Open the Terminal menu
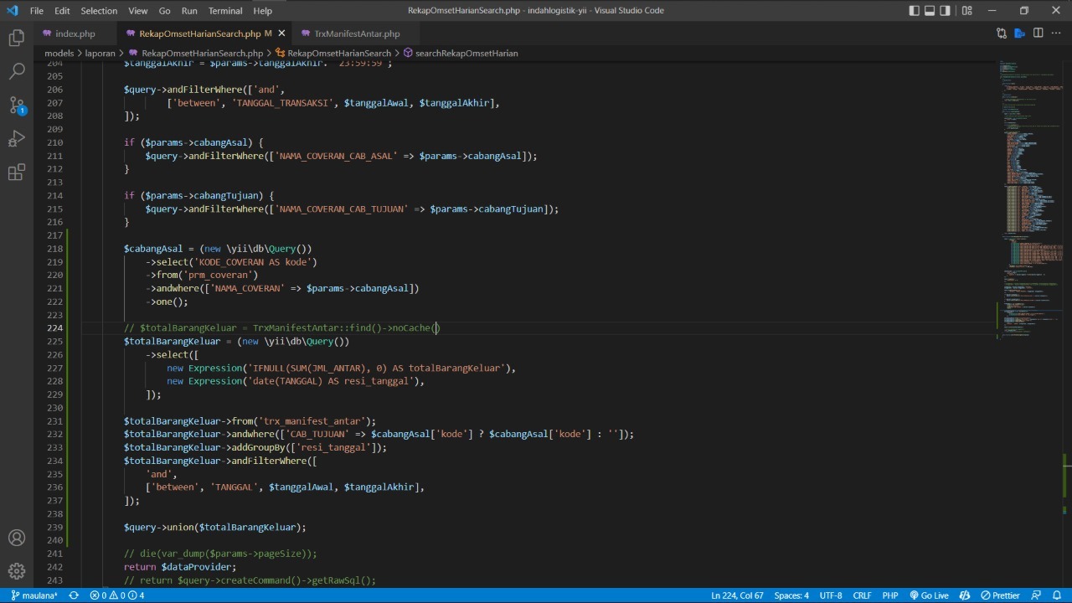The width and height of the screenshot is (1072, 603). [224, 11]
